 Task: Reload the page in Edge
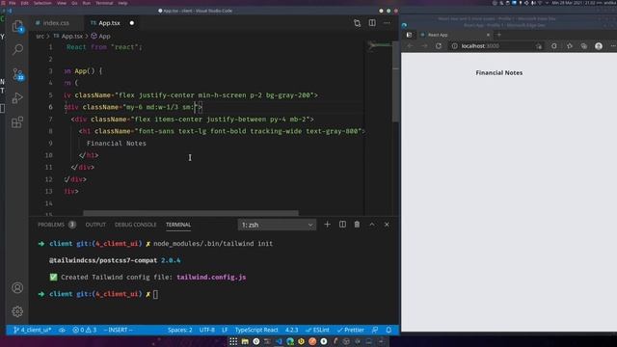[x=439, y=46]
